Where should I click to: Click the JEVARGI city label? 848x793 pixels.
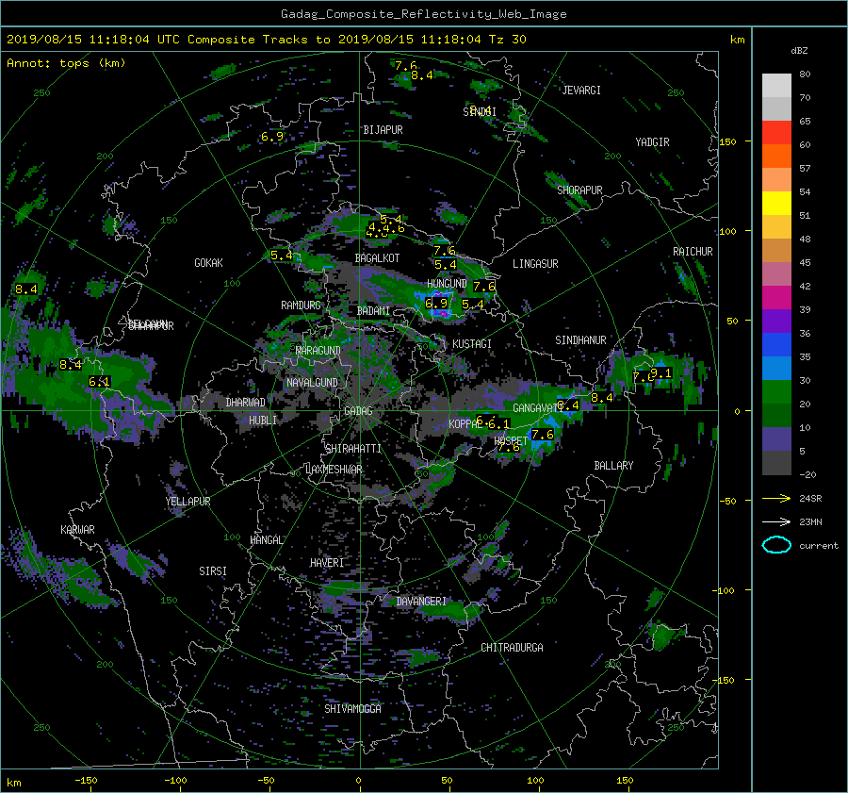pyautogui.click(x=581, y=91)
